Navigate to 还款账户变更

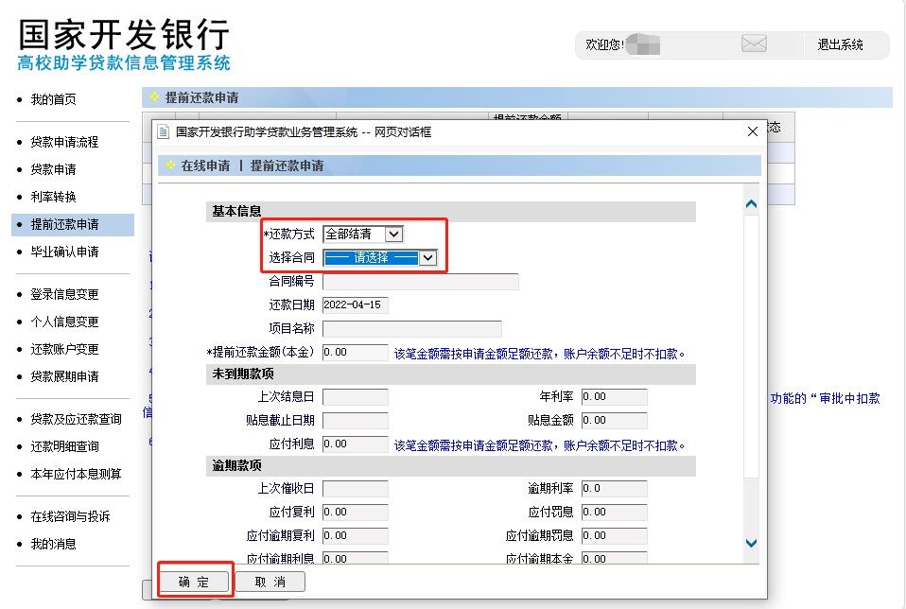64,350
